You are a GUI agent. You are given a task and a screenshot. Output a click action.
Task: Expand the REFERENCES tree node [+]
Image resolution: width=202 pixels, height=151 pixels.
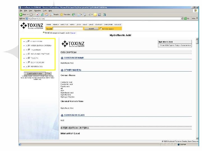point(27,67)
